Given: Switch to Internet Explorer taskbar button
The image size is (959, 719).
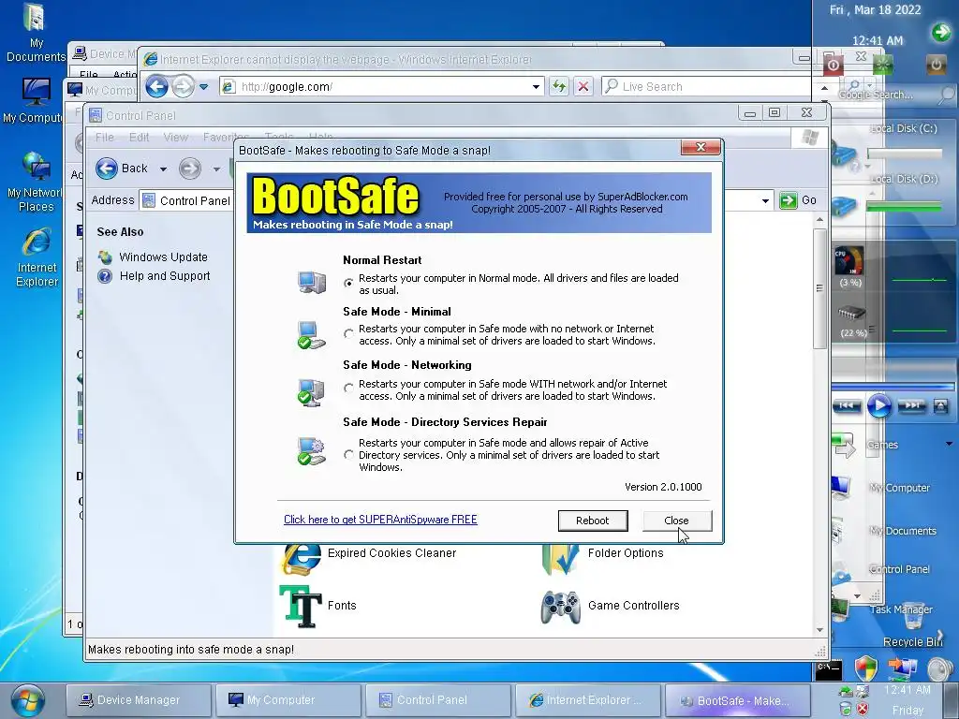Looking at the screenshot, I should tap(588, 700).
